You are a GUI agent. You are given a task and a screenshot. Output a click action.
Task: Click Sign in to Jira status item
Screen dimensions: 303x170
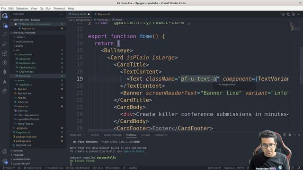[x=33, y=168]
